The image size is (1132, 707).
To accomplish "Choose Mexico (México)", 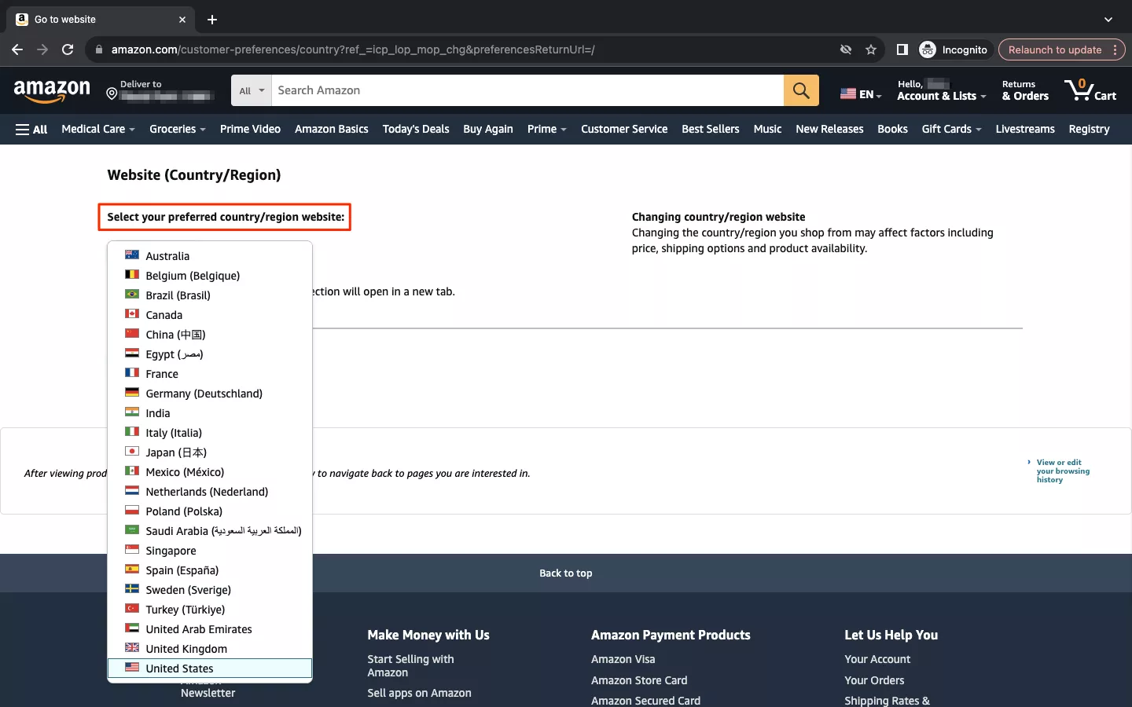I will coord(210,472).
